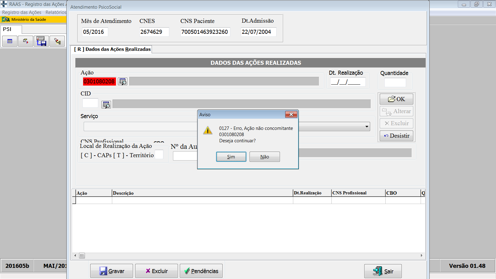Image resolution: width=496 pixels, height=279 pixels.
Task: Open the Relatórios menu
Action: tap(56, 12)
